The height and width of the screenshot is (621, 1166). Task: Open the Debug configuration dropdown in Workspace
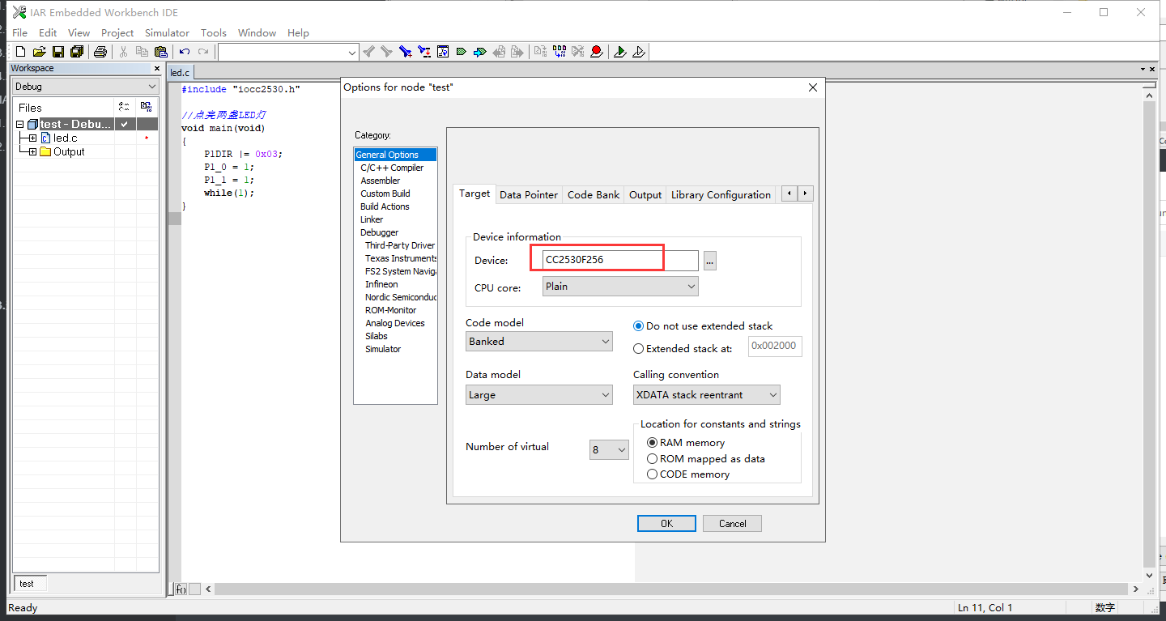86,87
